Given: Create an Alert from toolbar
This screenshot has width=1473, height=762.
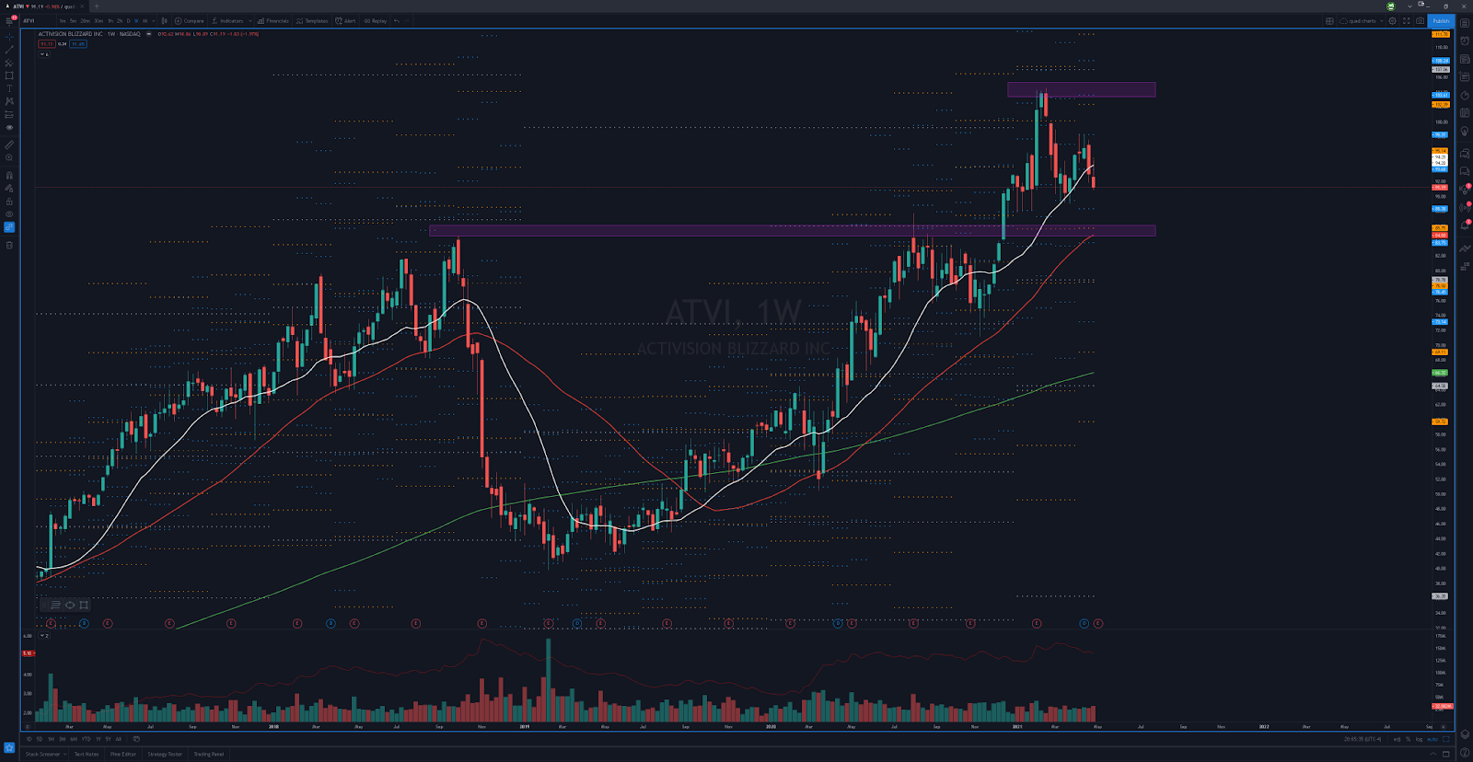Looking at the screenshot, I should tap(345, 20).
